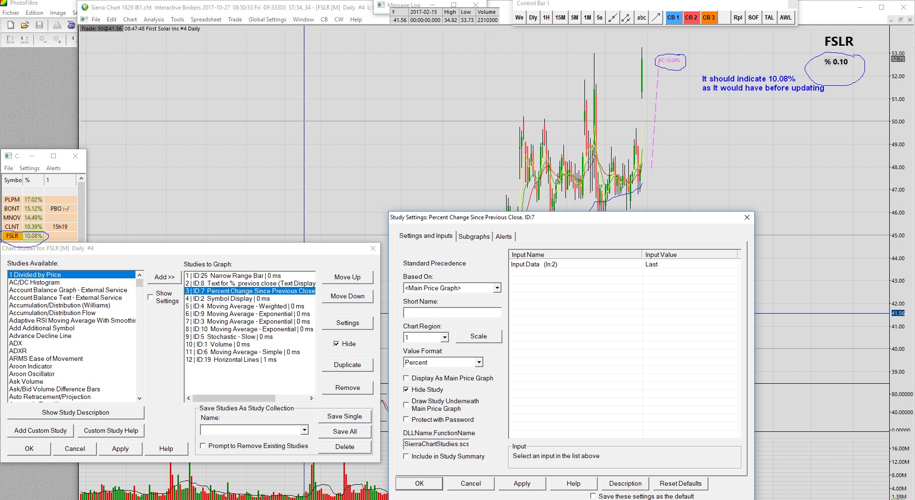The width and height of the screenshot is (915, 500).
Task: Expand the Value Format Percent dropdown
Action: [x=478, y=362]
